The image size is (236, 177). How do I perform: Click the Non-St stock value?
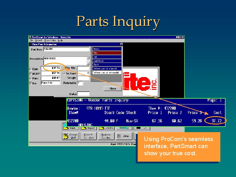coord(132,121)
